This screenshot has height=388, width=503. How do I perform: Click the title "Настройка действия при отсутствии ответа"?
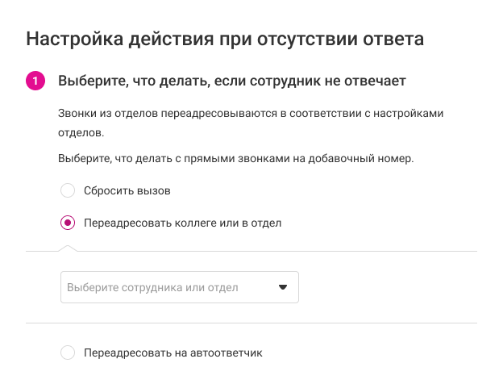(x=225, y=38)
